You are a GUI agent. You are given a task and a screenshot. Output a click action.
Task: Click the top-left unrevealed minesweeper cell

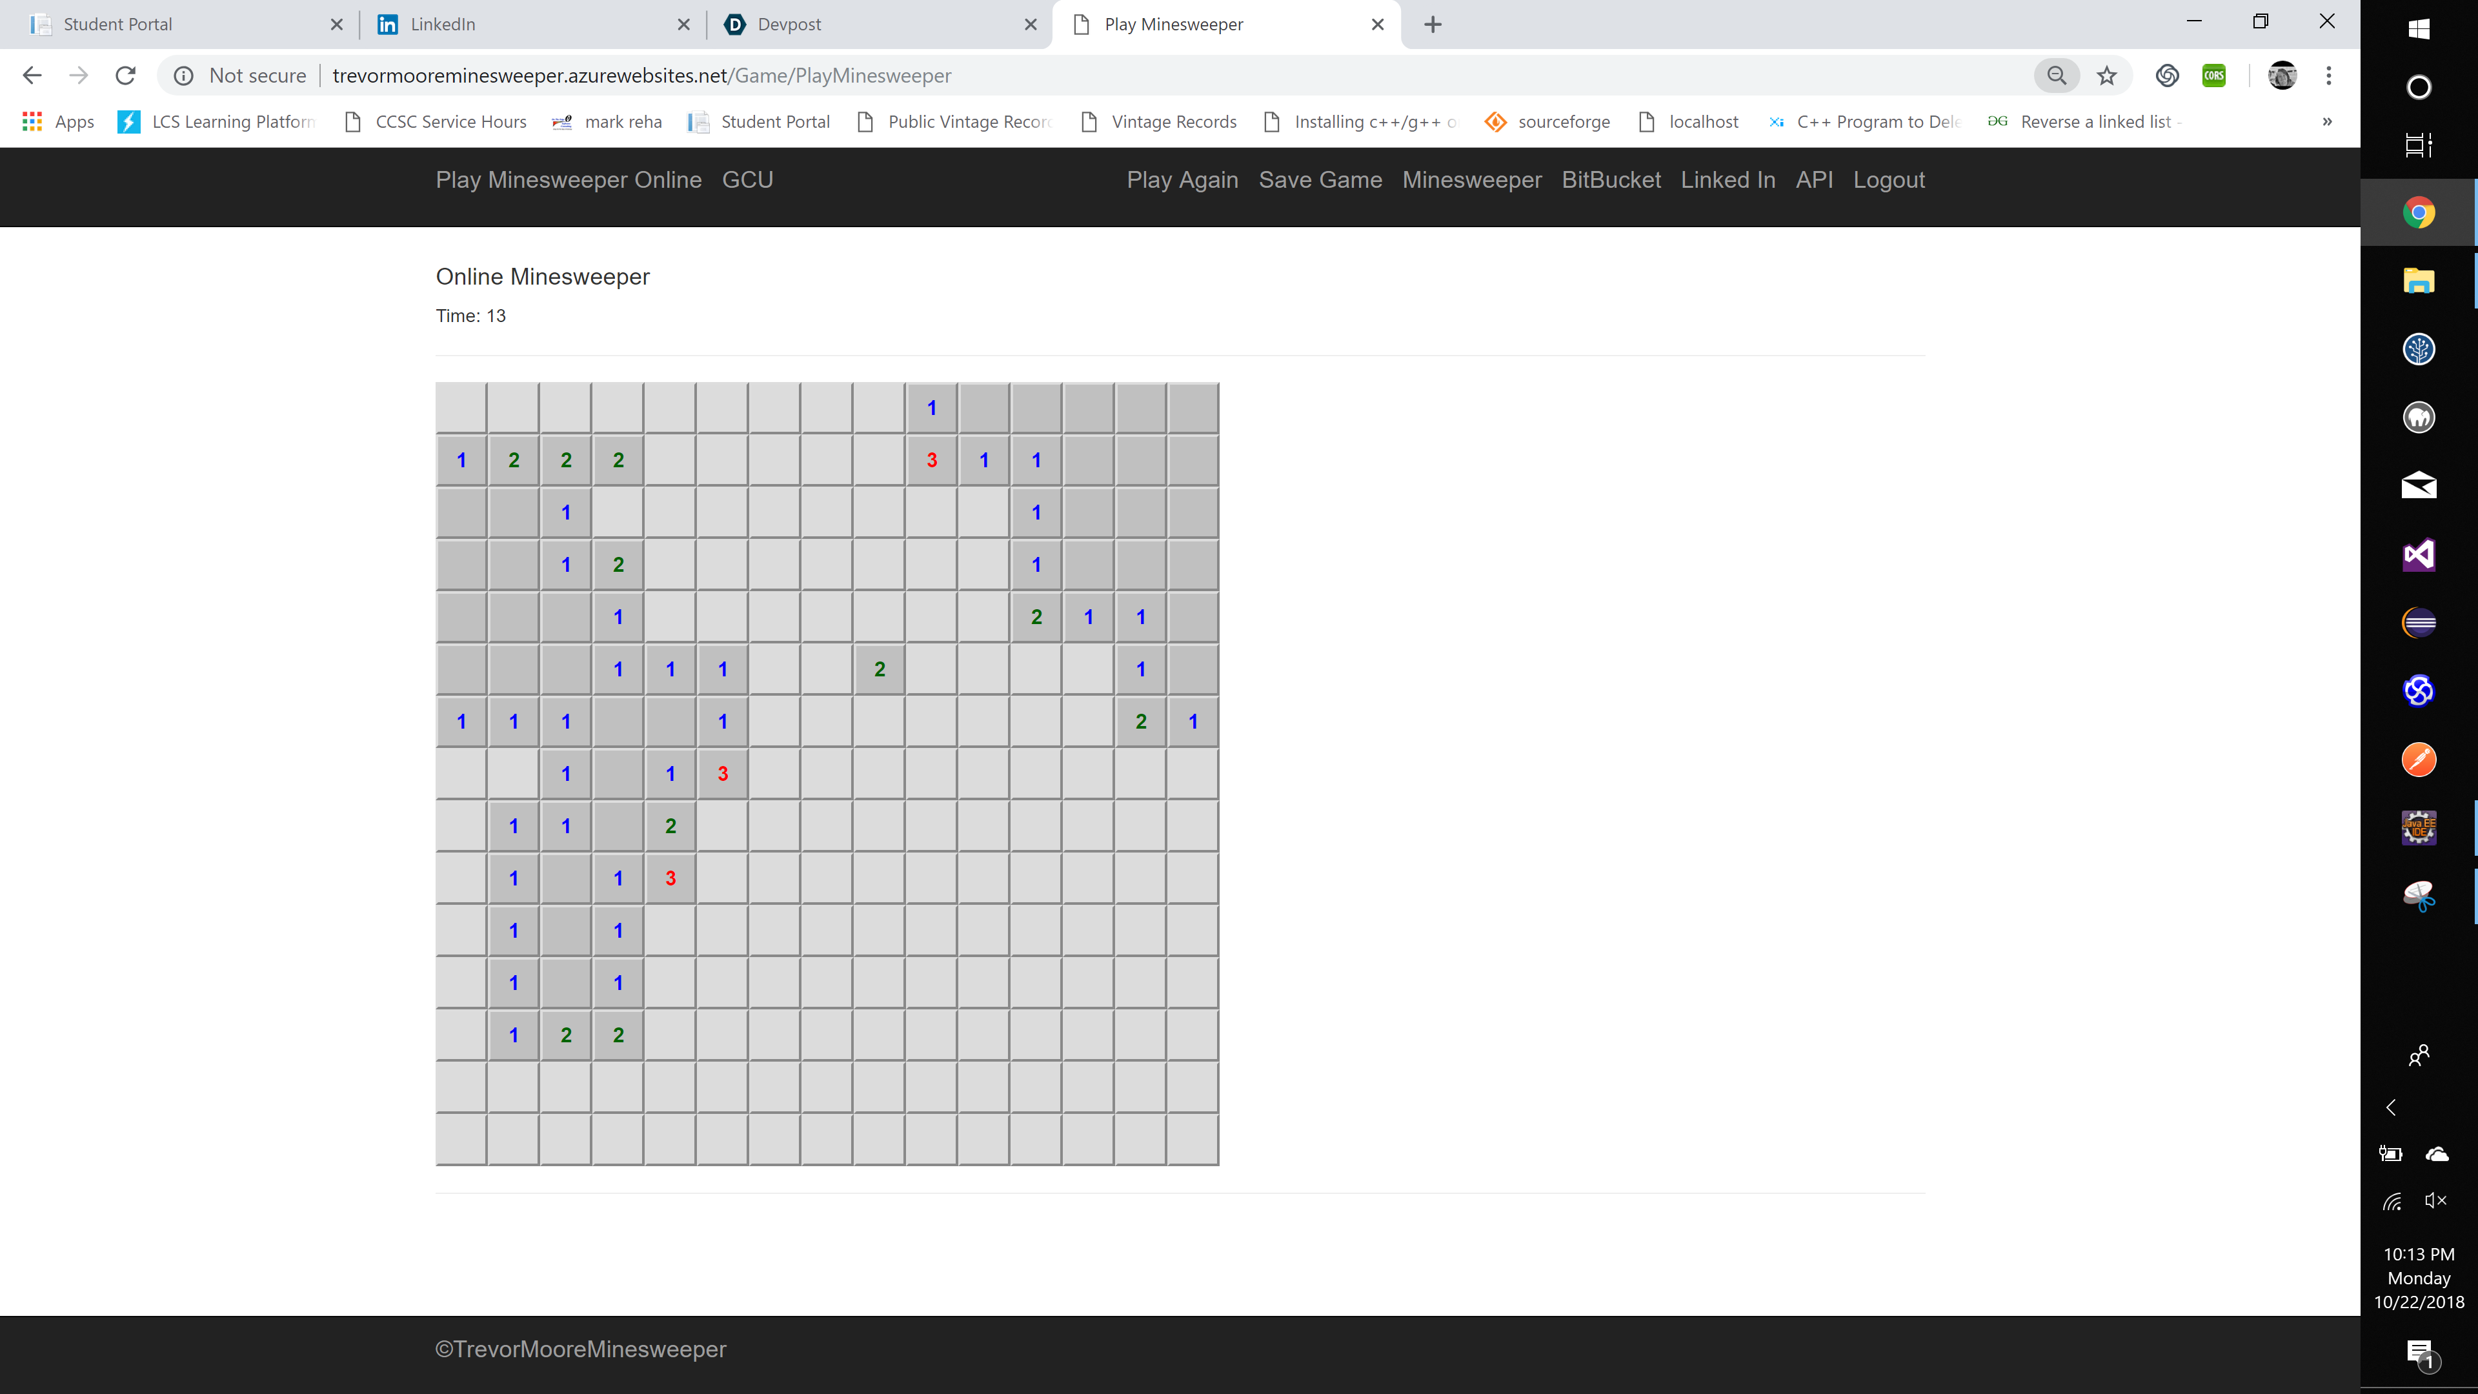click(x=461, y=408)
